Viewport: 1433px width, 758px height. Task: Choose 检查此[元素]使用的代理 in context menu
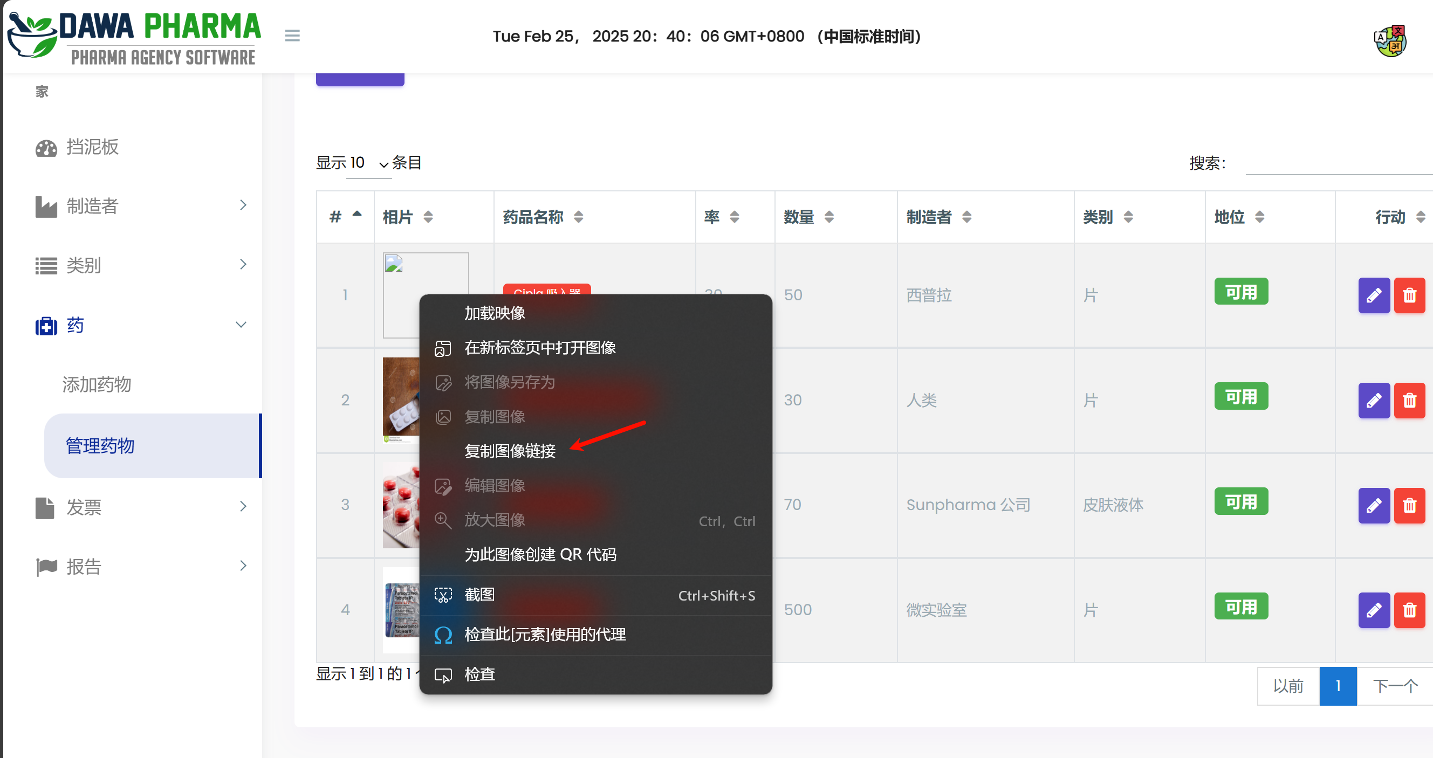click(x=595, y=635)
